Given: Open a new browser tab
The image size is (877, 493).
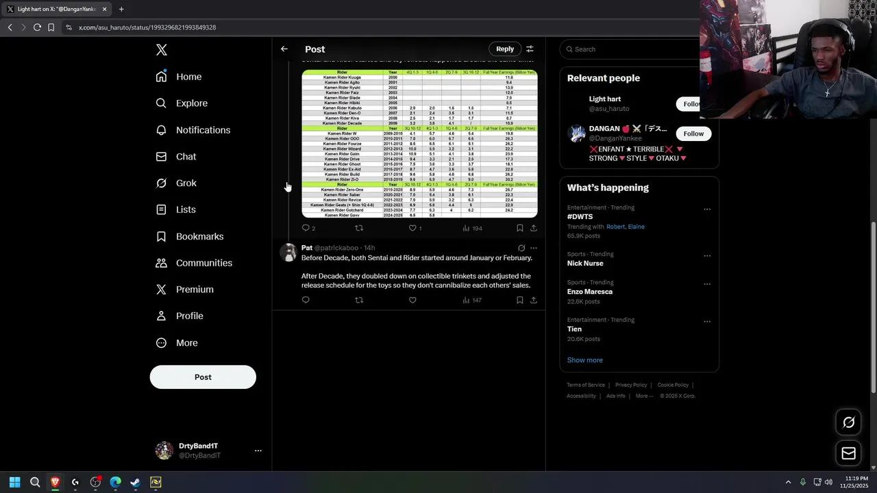Looking at the screenshot, I should point(121,9).
